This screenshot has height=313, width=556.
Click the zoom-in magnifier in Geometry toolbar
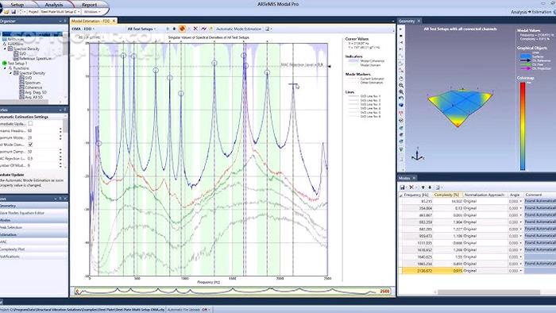401,86
